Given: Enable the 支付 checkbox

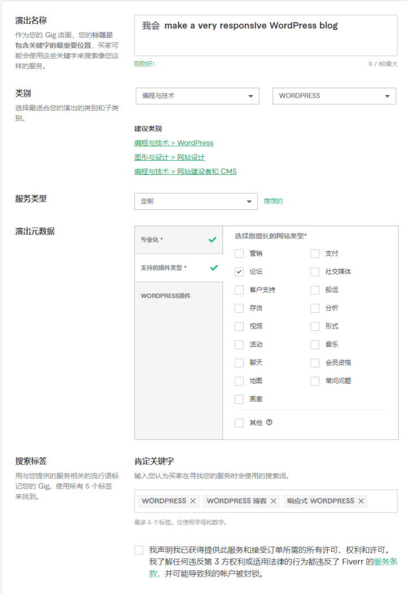Looking at the screenshot, I should (315, 253).
